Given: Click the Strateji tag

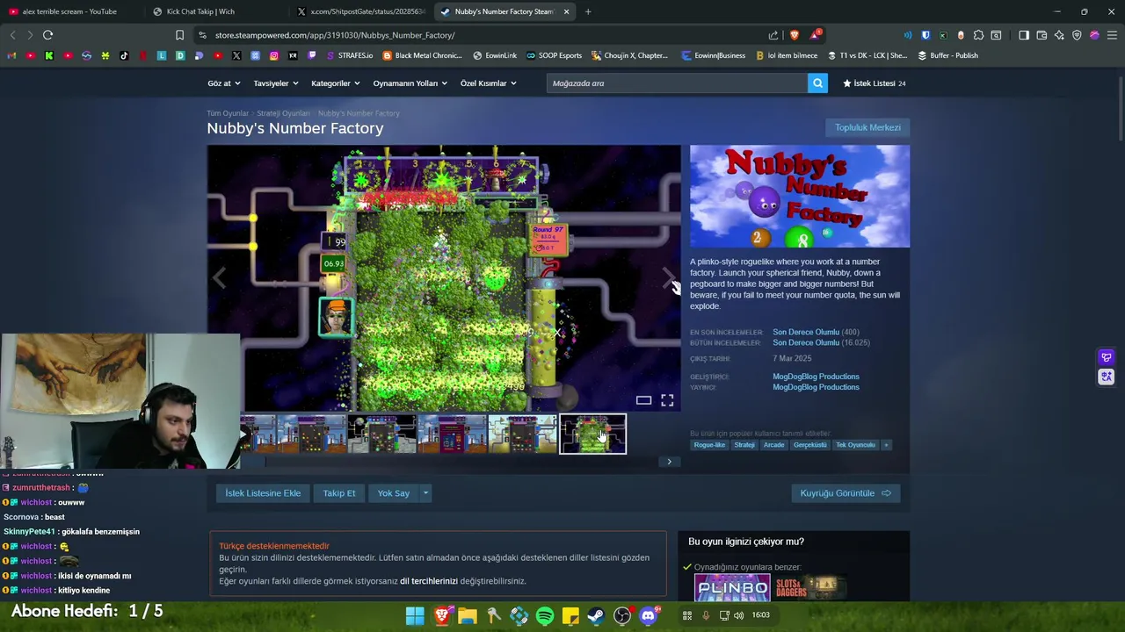Looking at the screenshot, I should click(744, 445).
